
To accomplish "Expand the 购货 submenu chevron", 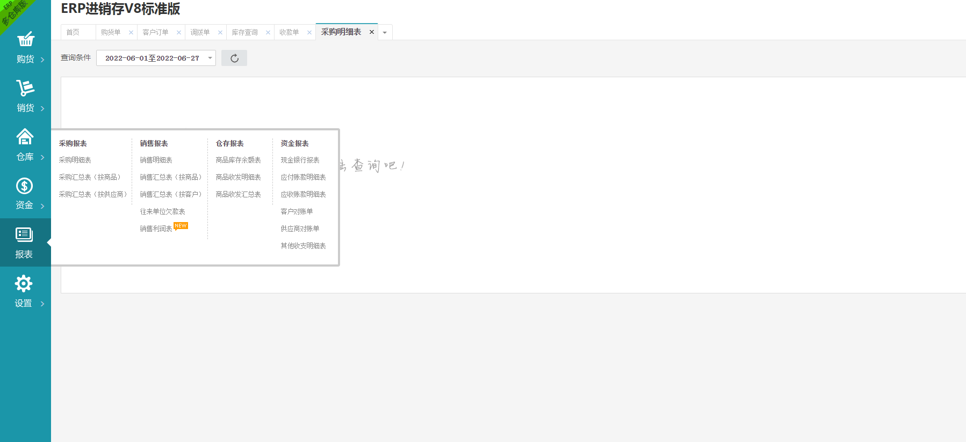I will tap(42, 60).
